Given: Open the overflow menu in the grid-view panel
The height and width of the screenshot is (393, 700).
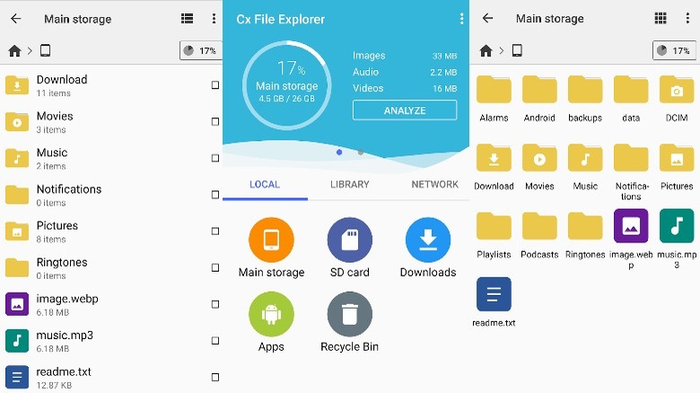Looking at the screenshot, I should coord(687,18).
